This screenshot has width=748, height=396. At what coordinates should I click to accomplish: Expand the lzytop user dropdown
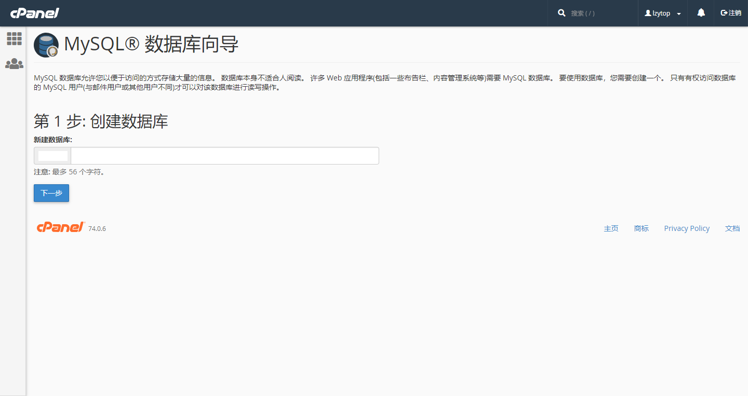pyautogui.click(x=663, y=13)
